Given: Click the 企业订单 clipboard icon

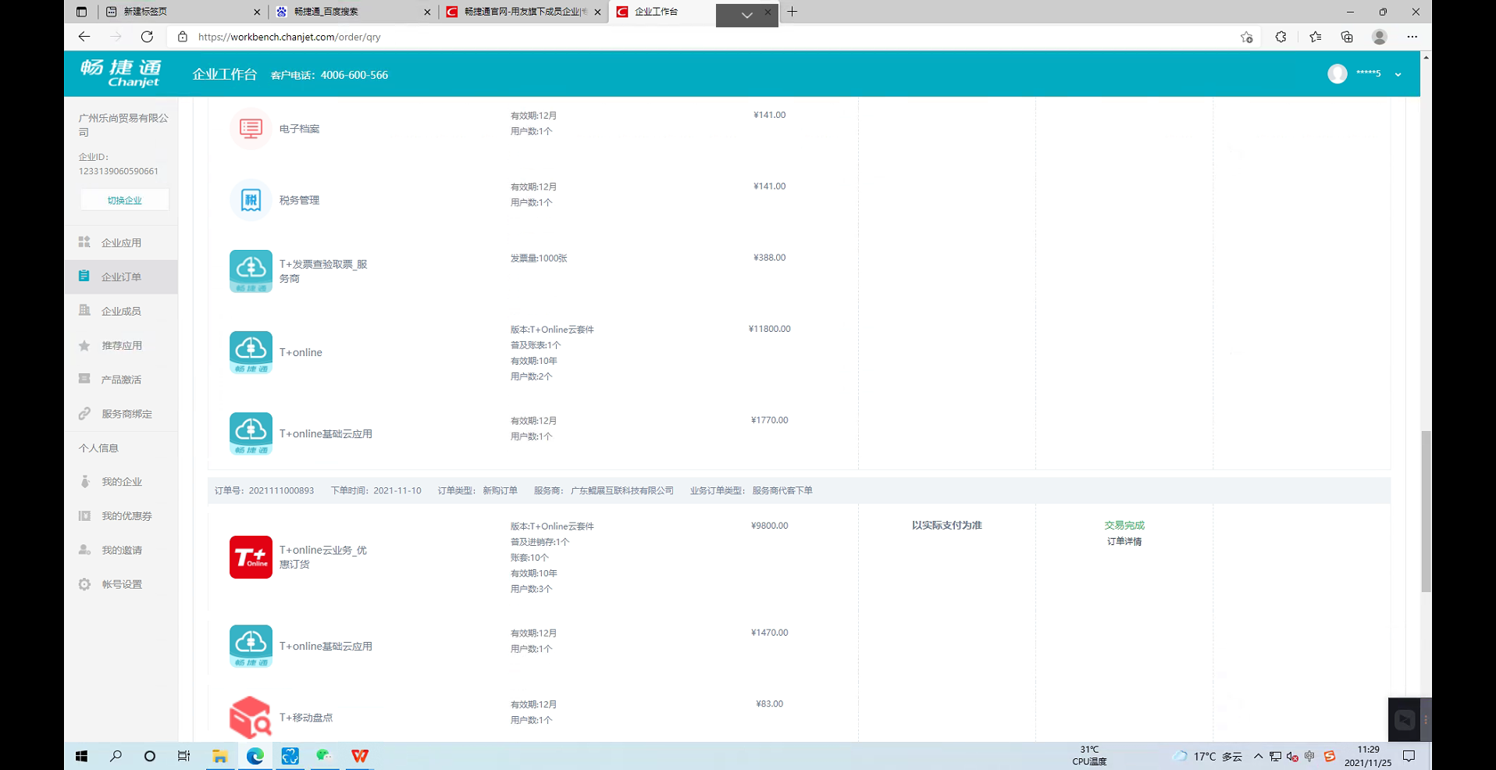Looking at the screenshot, I should coord(84,276).
